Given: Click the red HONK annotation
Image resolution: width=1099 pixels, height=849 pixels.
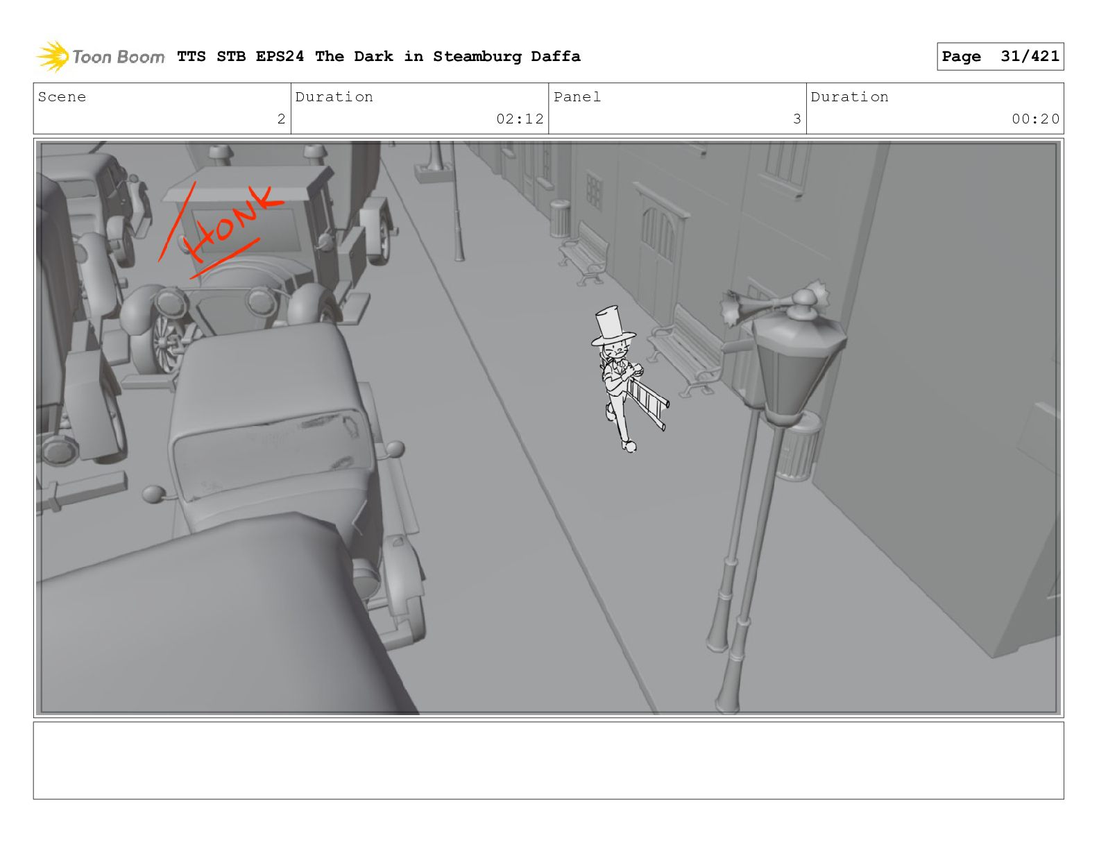Looking at the screenshot, I should click(221, 229).
